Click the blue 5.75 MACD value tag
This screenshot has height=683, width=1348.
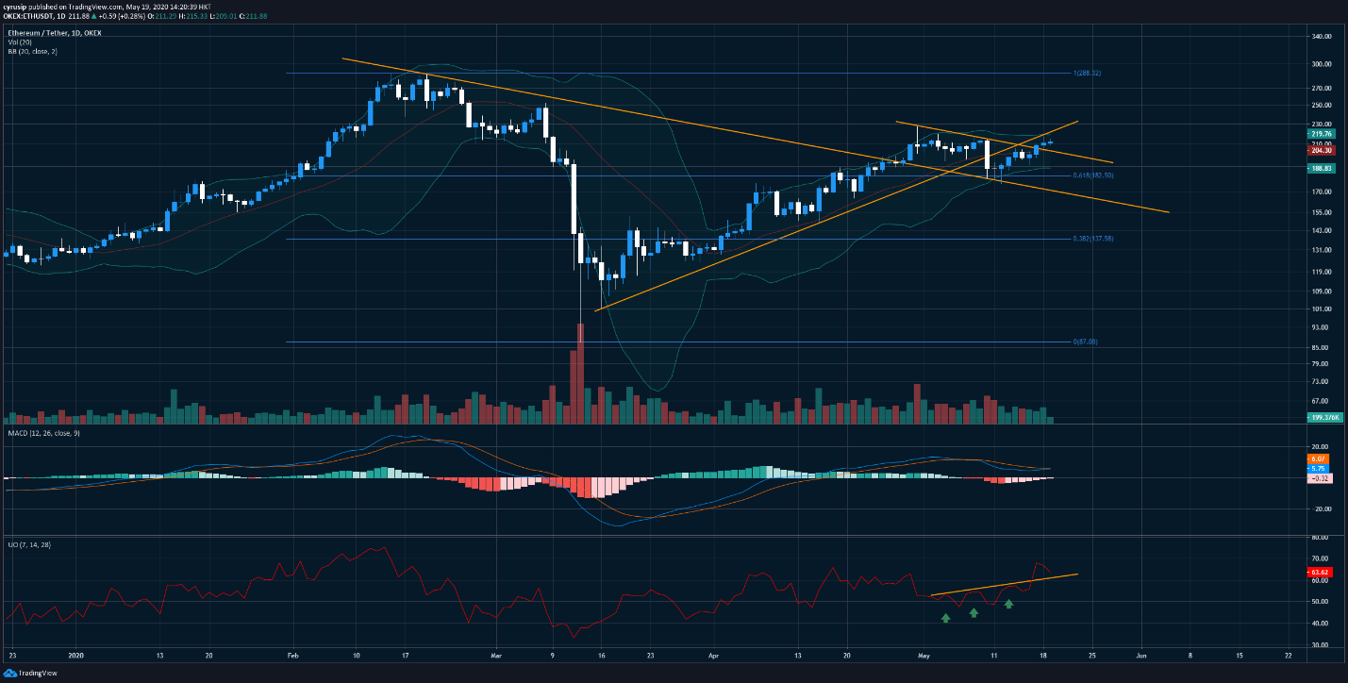click(1319, 468)
